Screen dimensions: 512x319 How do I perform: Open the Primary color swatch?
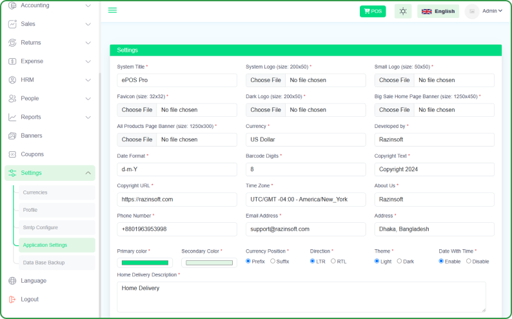[x=145, y=263]
